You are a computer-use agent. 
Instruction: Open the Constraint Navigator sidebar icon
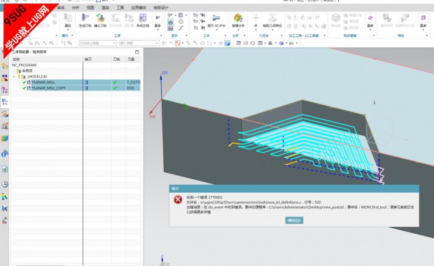[5, 78]
